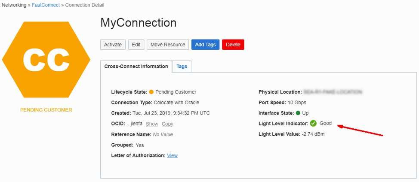Open the FastConnect breadcrumb link
The width and height of the screenshot is (419, 182).
(46, 5)
